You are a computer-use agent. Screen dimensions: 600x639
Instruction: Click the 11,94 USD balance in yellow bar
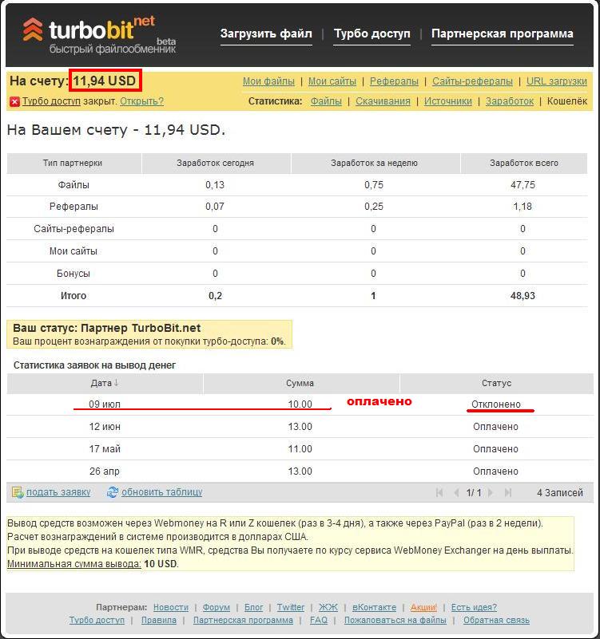(105, 81)
